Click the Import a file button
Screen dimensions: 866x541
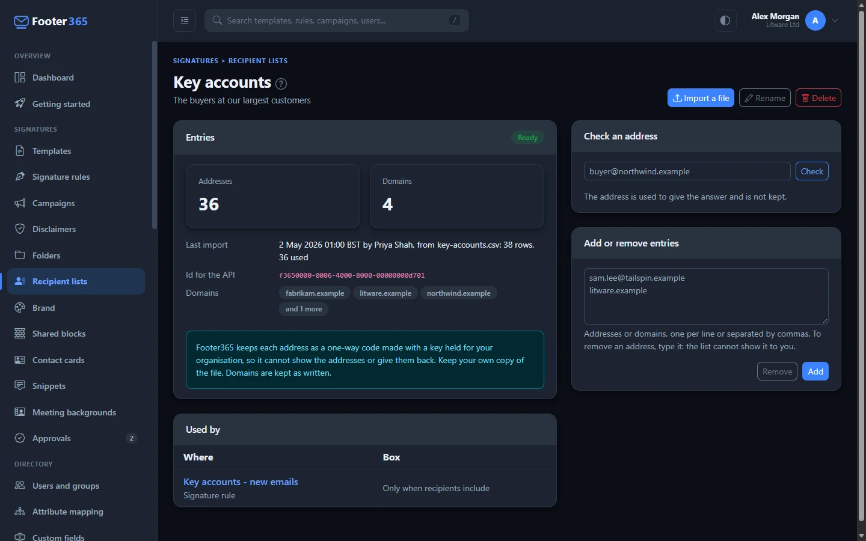click(701, 98)
